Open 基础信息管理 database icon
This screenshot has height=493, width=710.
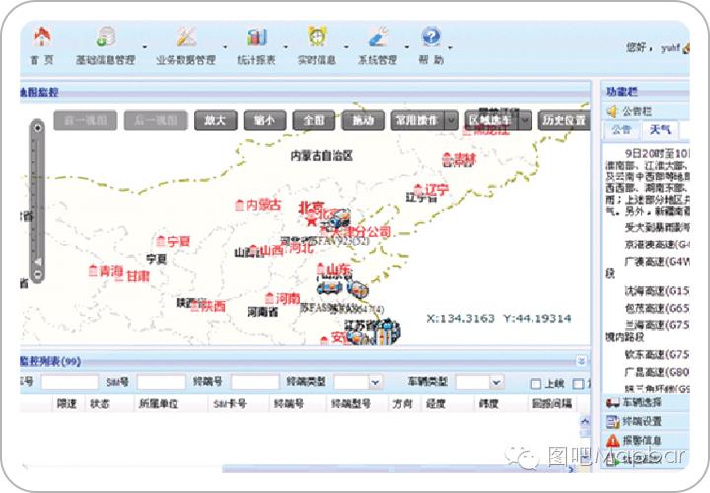pos(106,36)
